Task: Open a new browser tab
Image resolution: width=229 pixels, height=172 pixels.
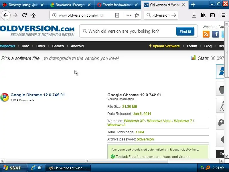Action: click(193, 5)
